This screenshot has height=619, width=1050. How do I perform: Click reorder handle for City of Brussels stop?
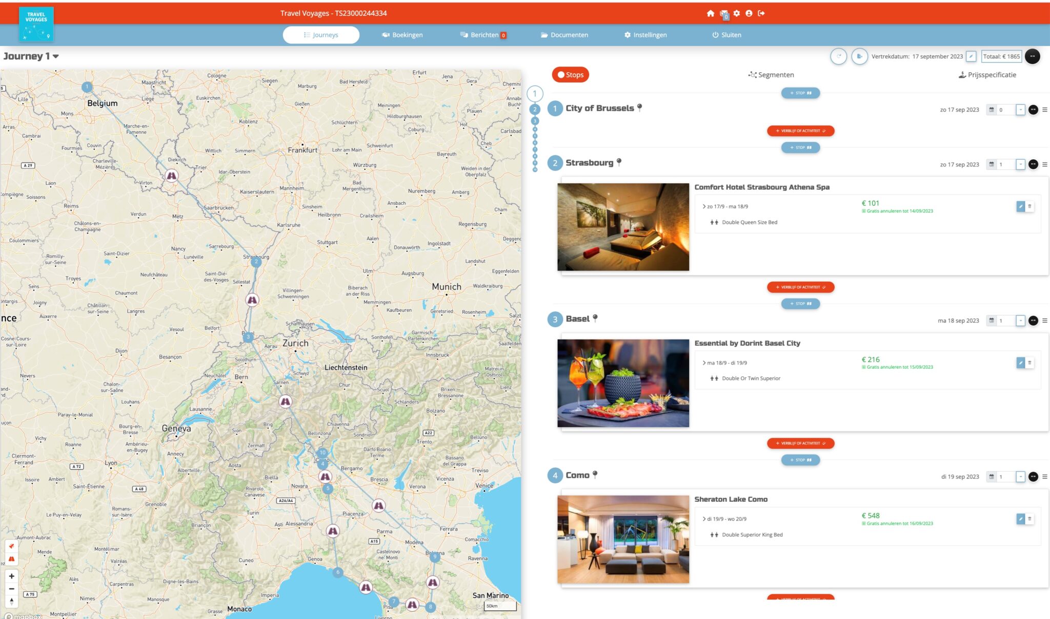click(x=1045, y=110)
